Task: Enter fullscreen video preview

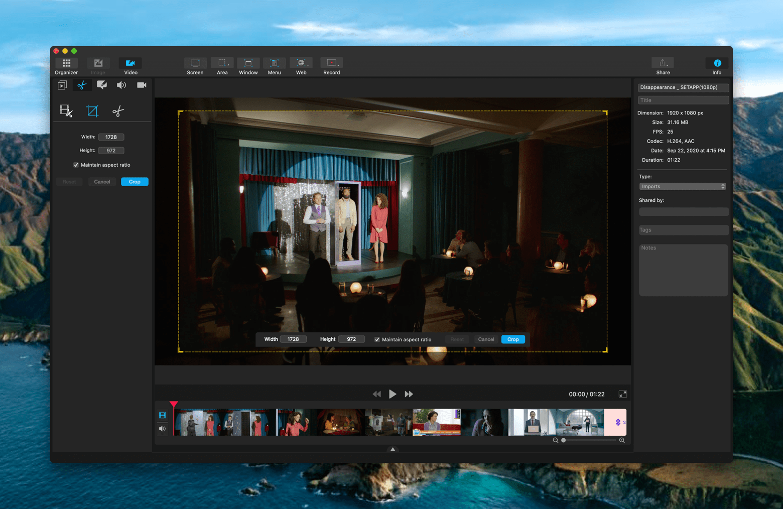Action: [x=622, y=394]
